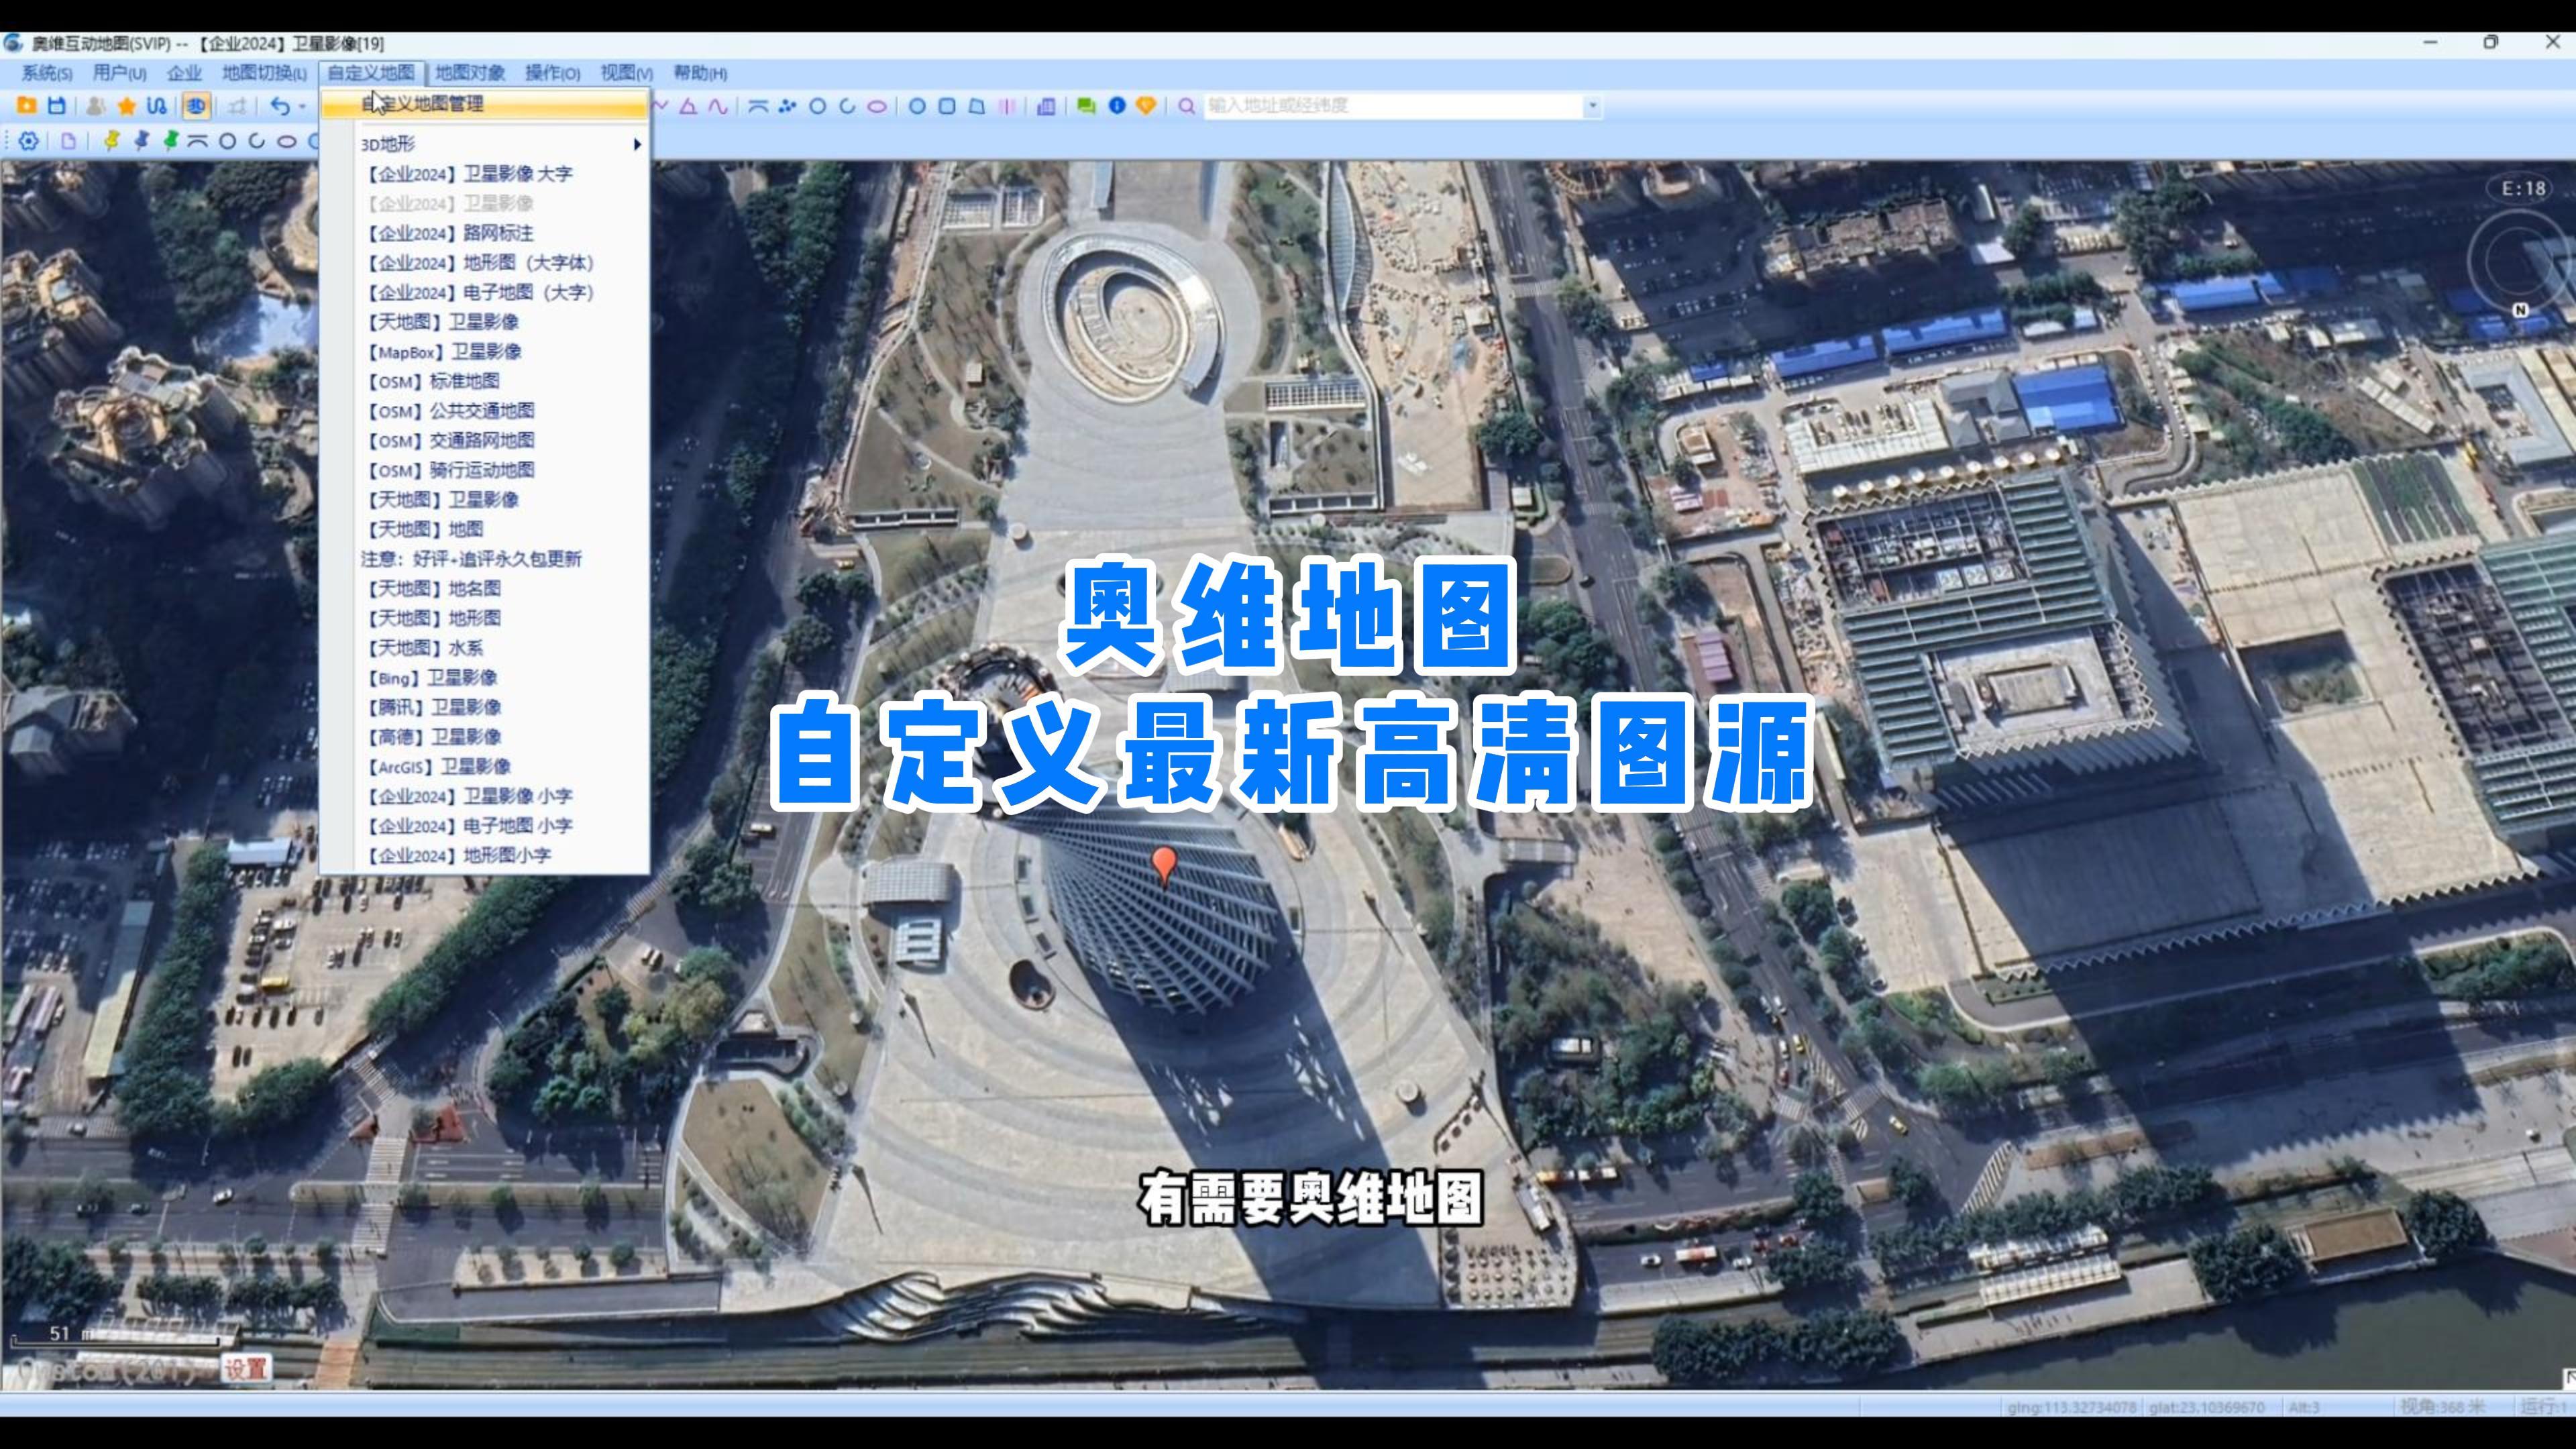Open the green chat bubbles icon
This screenshot has width=2576, height=1449.
pos(1086,106)
